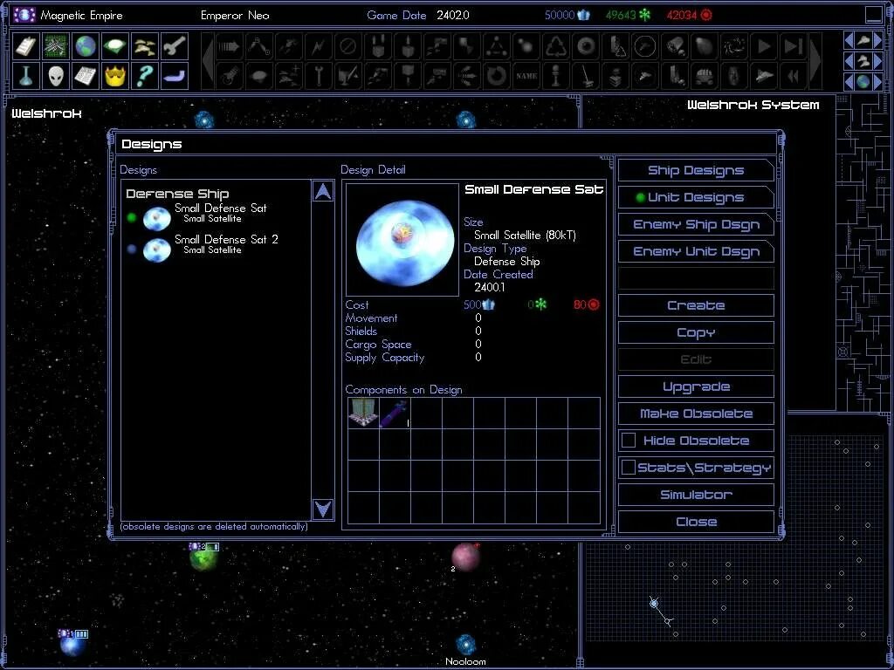The image size is (894, 670).
Task: Click command toolbar left page arrow
Action: coord(208,61)
